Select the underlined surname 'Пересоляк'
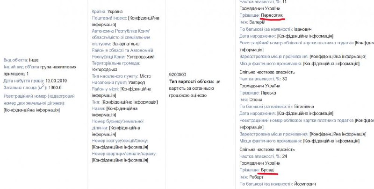The height and width of the screenshot is (189, 374). point(272,15)
